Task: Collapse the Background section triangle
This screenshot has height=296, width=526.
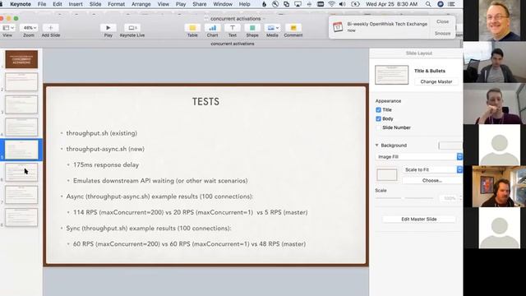Action: point(376,146)
